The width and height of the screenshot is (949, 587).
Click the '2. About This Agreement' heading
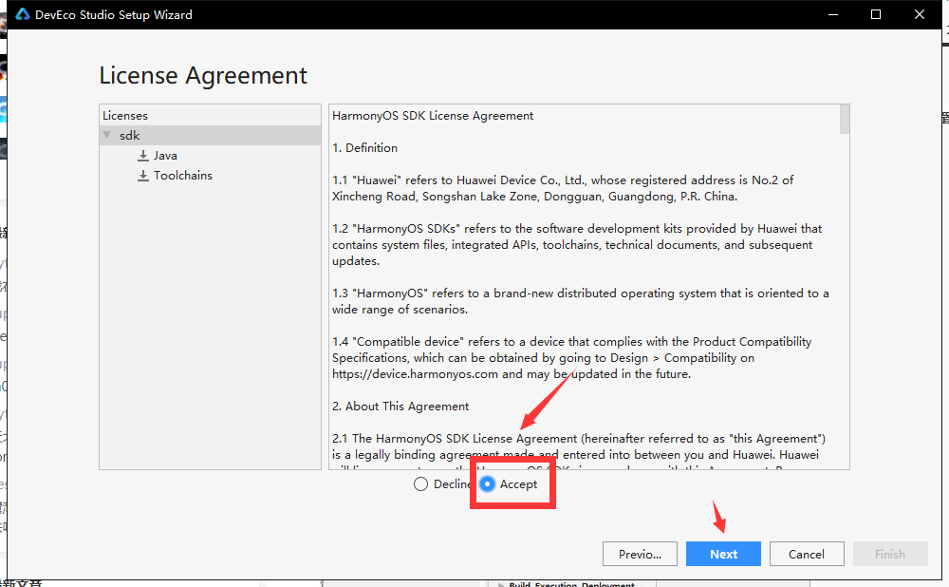point(400,407)
